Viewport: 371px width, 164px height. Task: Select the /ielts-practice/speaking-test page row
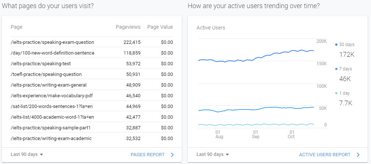[x=92, y=63]
